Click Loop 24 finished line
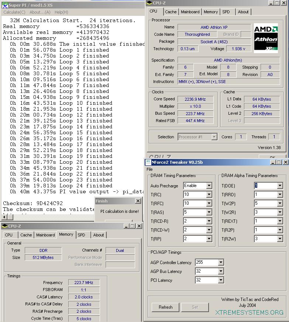 (61, 186)
